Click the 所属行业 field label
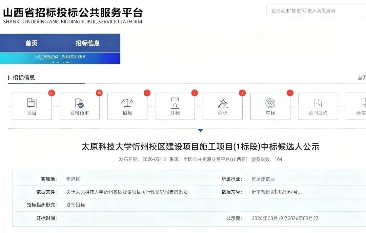The width and height of the screenshot is (366, 233). point(232,179)
